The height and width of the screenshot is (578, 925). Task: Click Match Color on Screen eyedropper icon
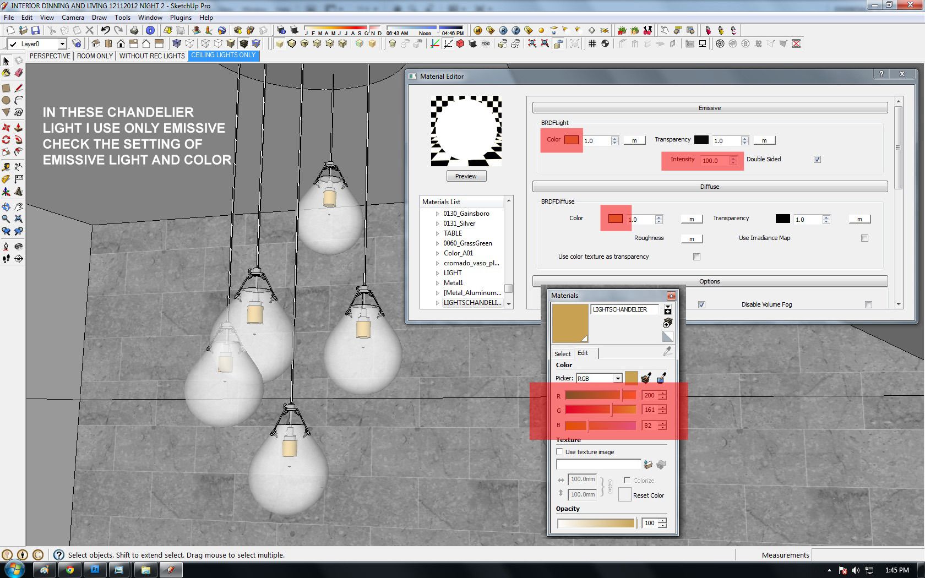(x=661, y=378)
